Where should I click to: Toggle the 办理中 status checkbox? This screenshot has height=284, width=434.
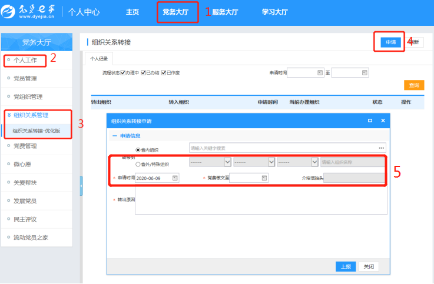tap(123, 72)
